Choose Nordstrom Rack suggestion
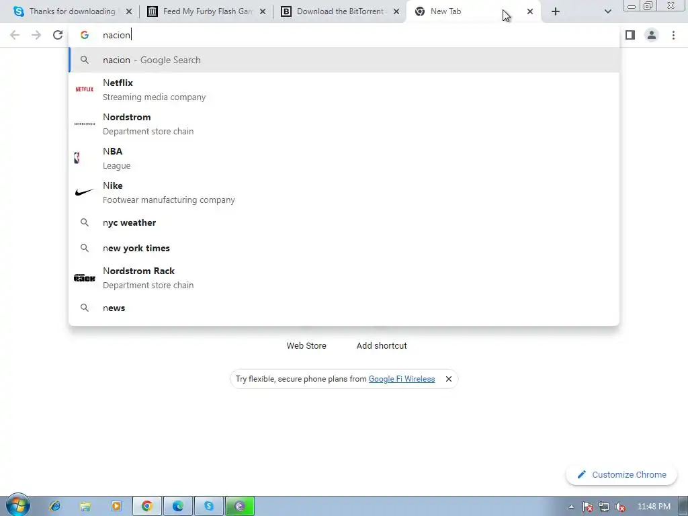This screenshot has height=516, width=688. [344, 277]
